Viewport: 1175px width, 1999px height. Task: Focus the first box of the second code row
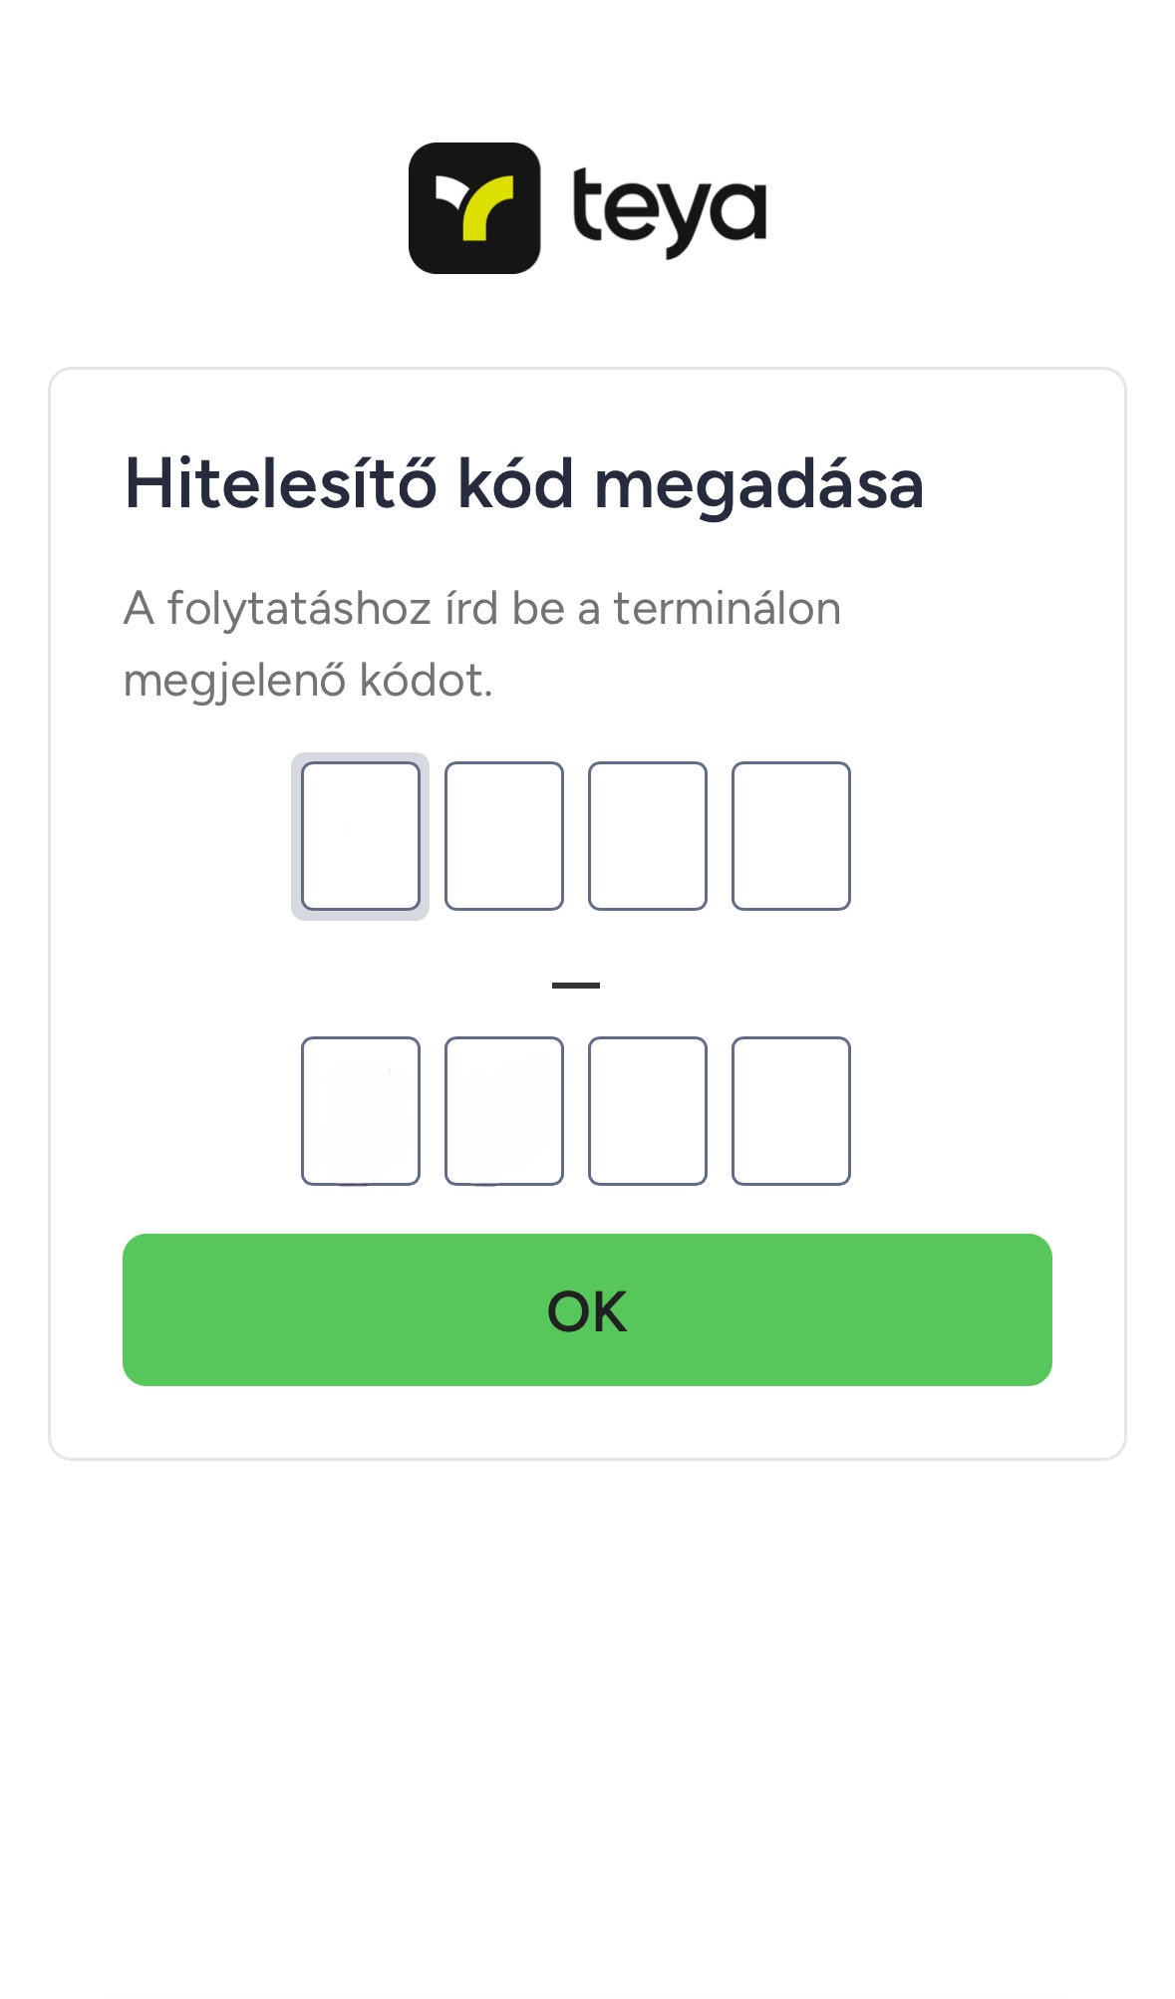363,1109
